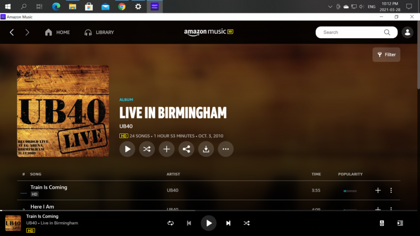Click the POPULARITY column header
The width and height of the screenshot is (420, 236).
click(350, 174)
